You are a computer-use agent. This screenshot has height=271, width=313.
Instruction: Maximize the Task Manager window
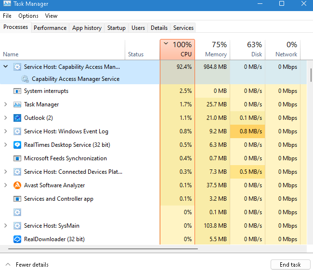pos(282,3)
